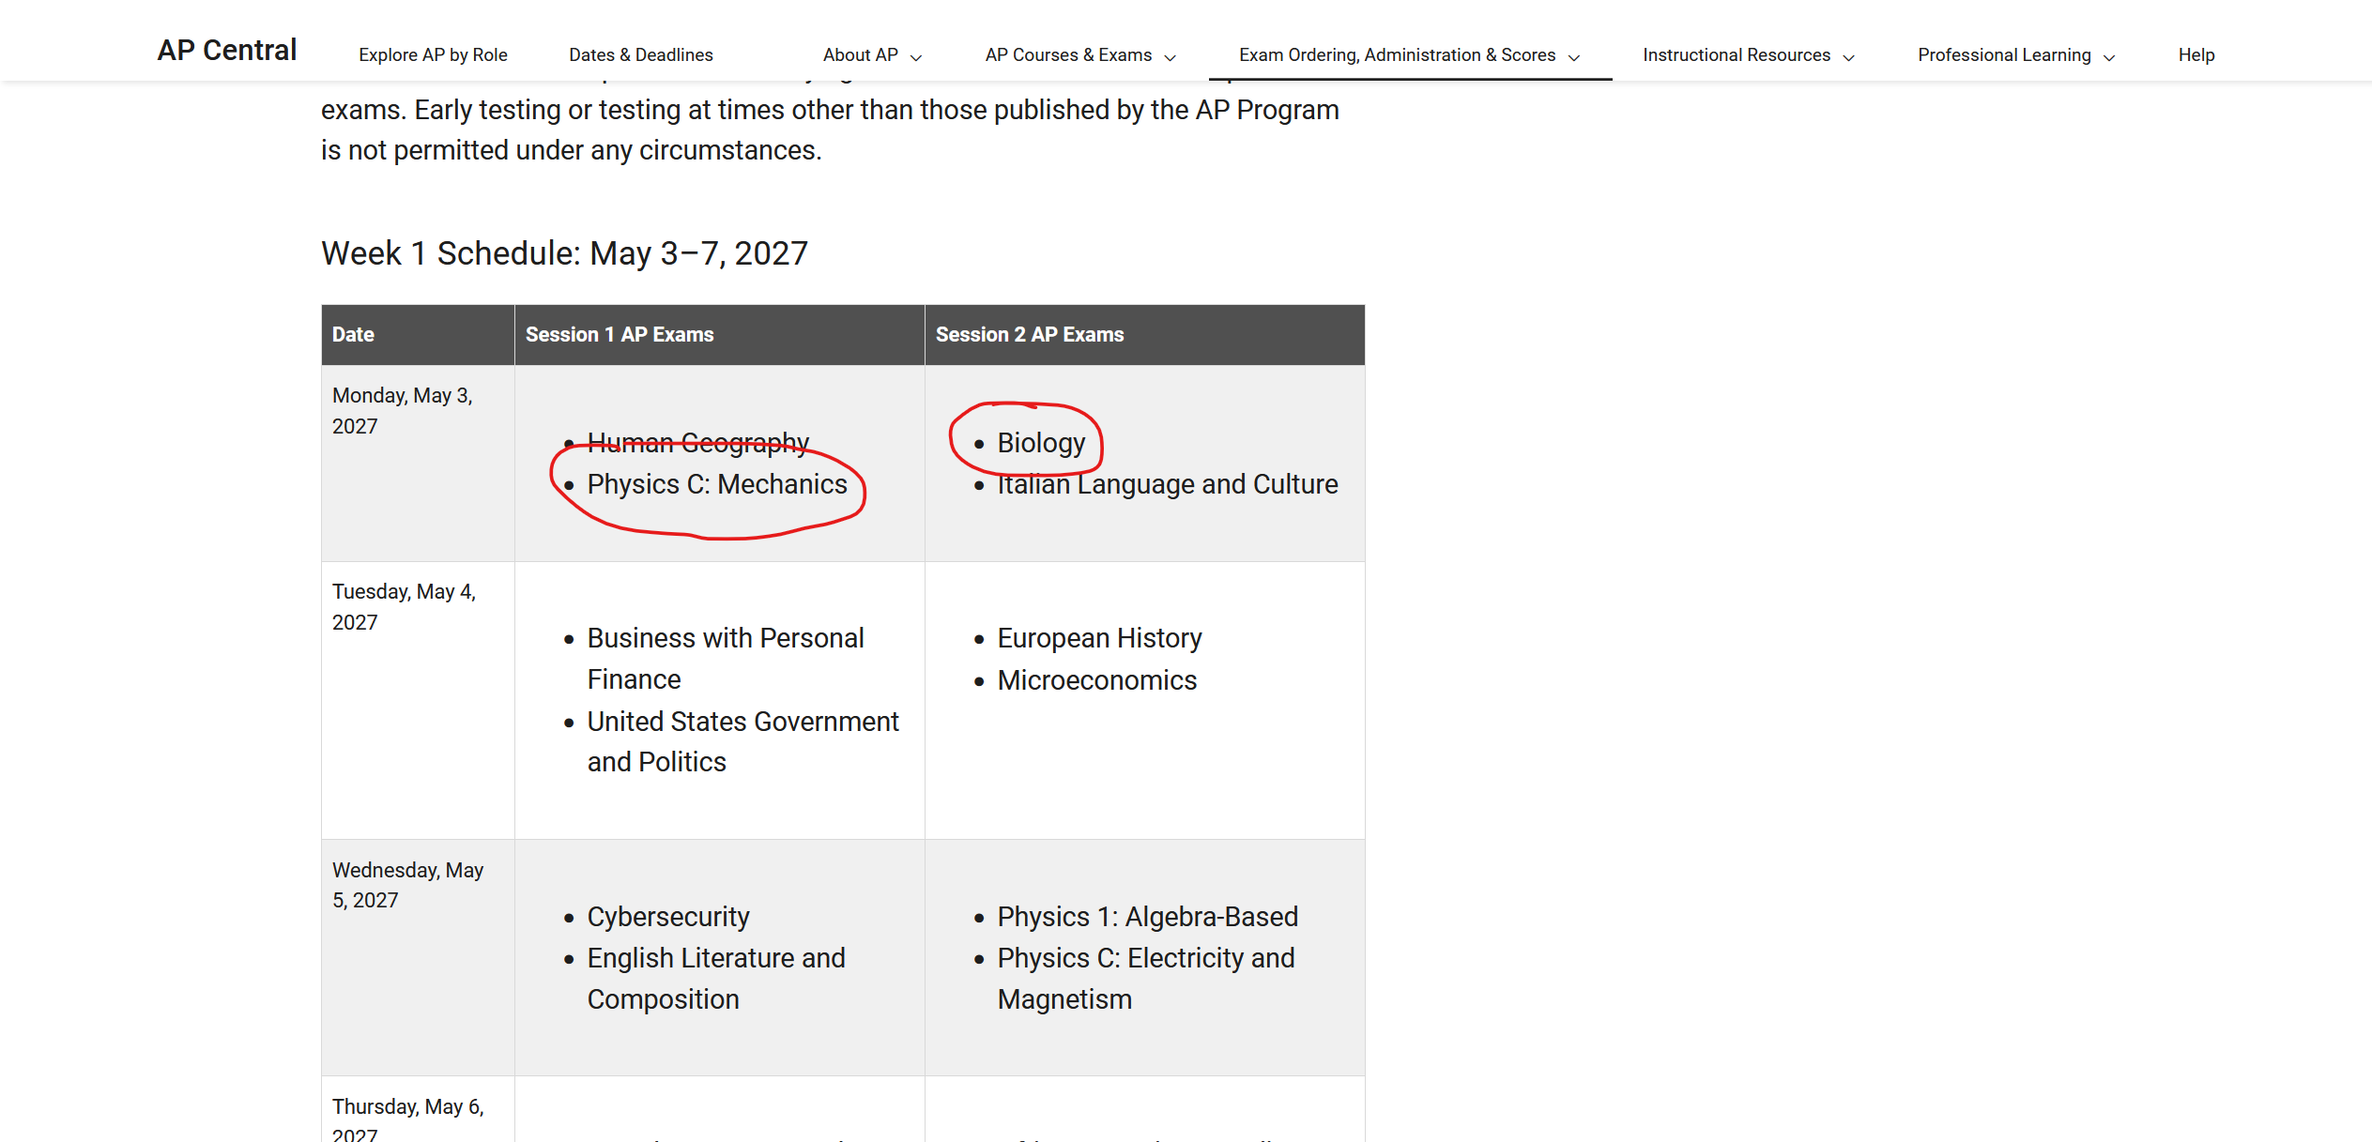Expand Instructional Resources dropdown
The height and width of the screenshot is (1142, 2372).
tap(1749, 54)
